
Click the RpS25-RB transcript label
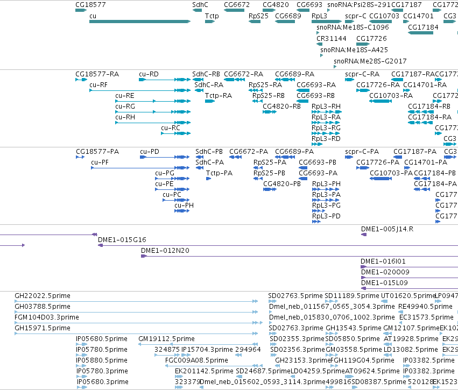pyautogui.click(x=269, y=96)
